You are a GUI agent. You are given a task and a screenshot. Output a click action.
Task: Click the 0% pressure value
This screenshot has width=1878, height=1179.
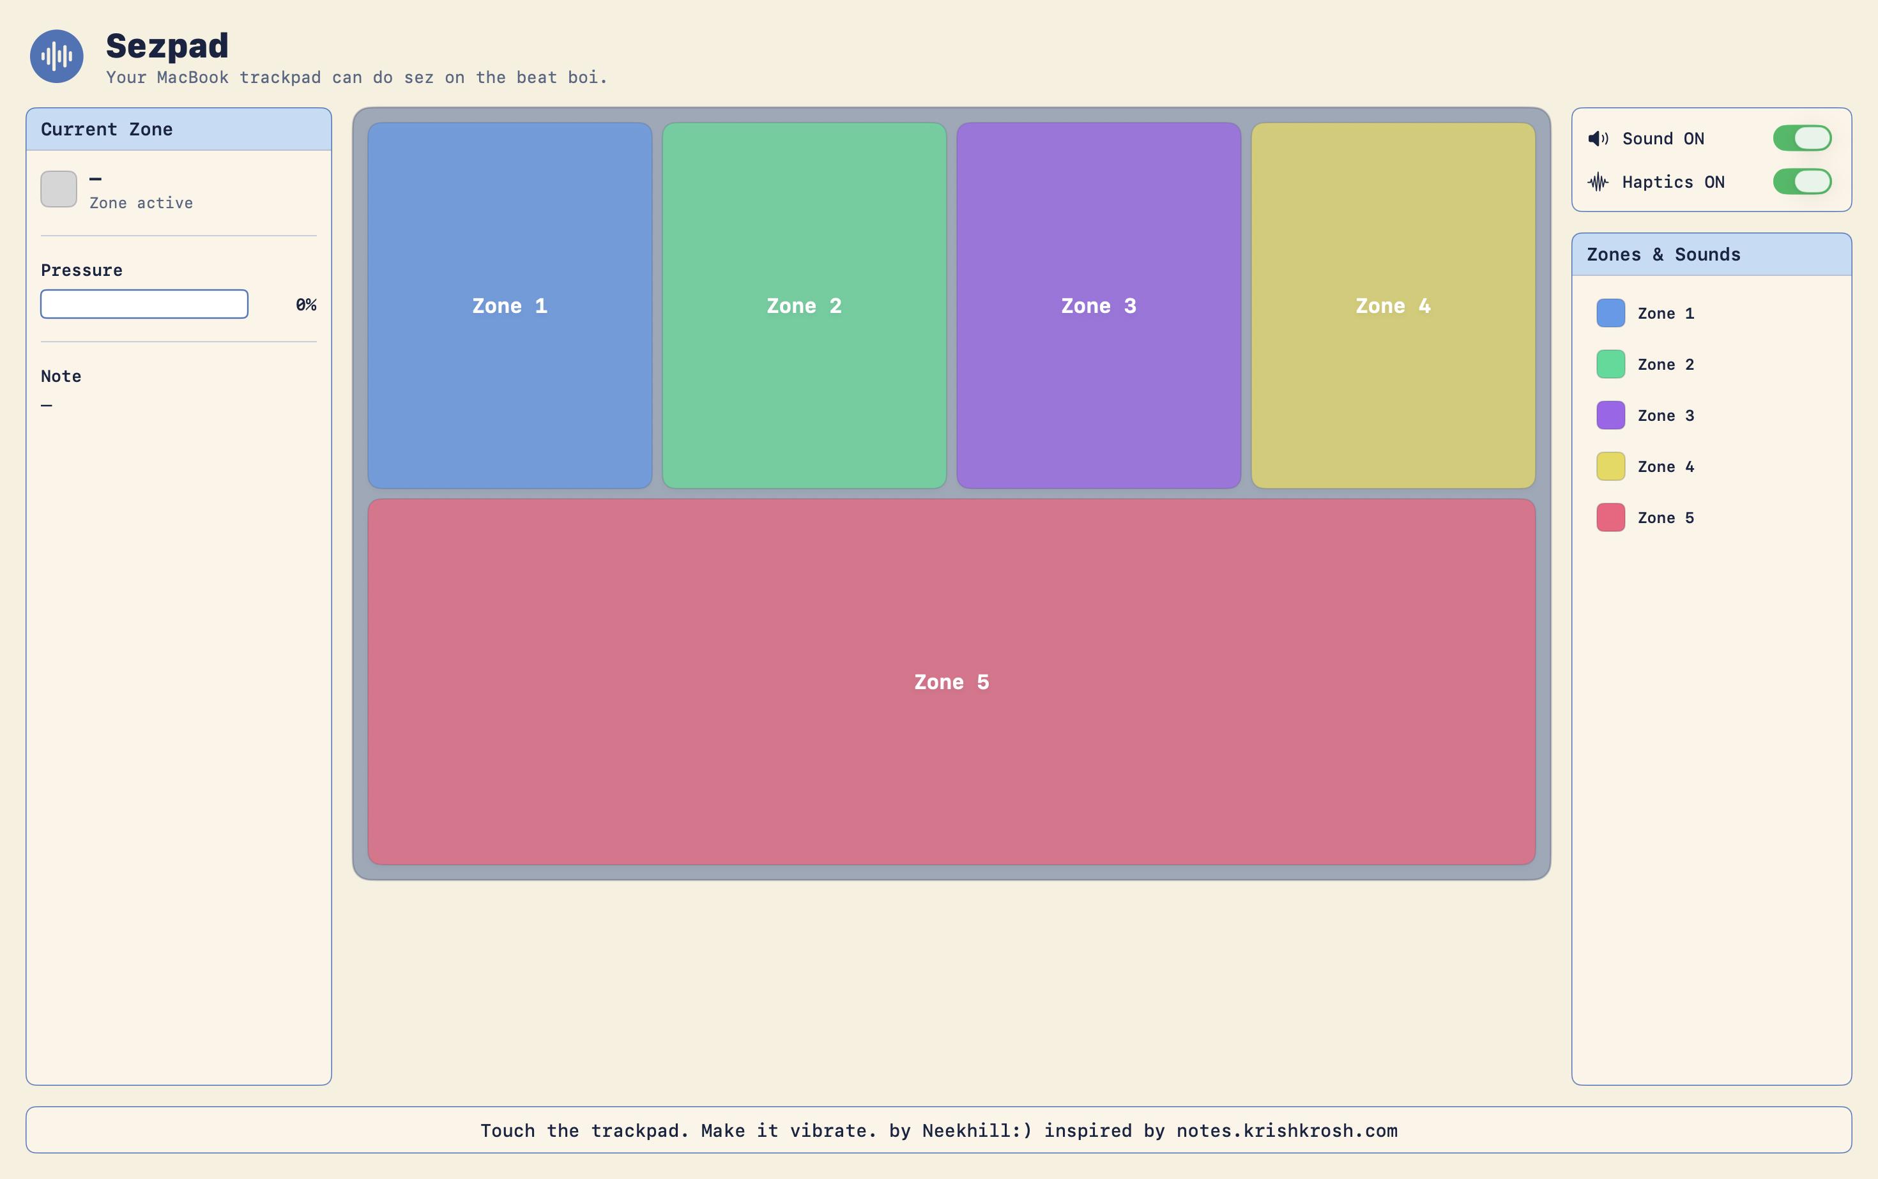[306, 305]
